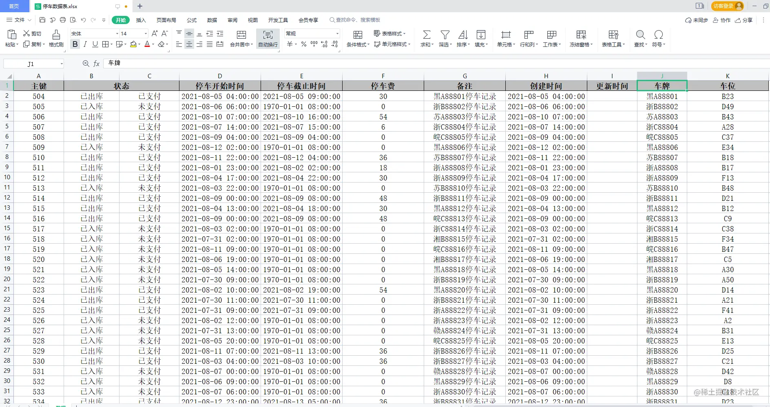Click the Decrease Decimal icon
Image resolution: width=770 pixels, height=407 pixels.
(x=334, y=44)
